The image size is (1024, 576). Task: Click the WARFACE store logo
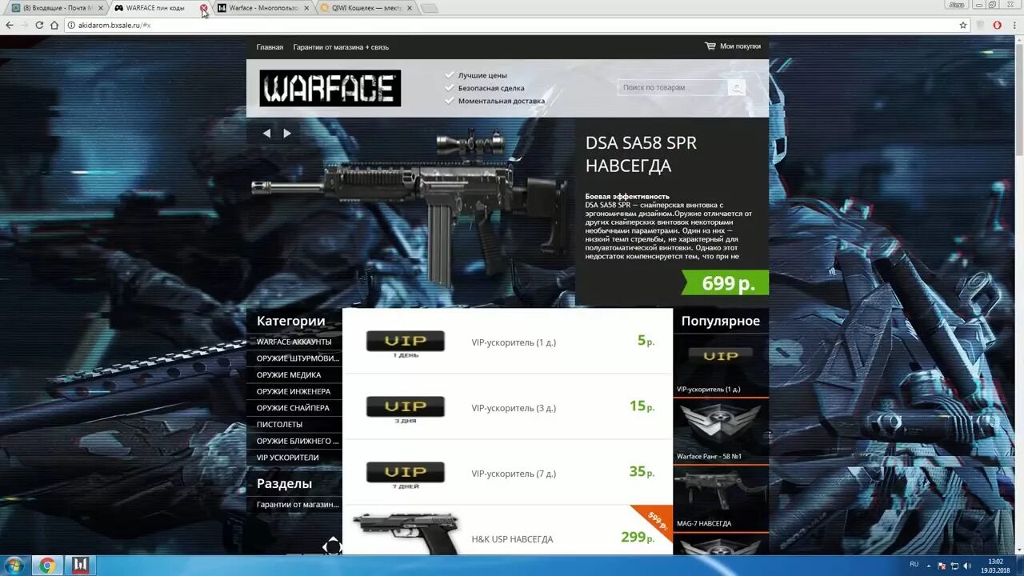(330, 88)
